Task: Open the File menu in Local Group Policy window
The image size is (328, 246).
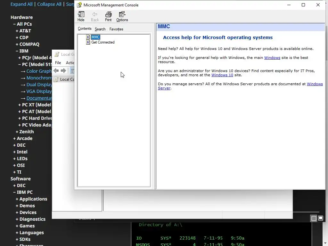Action: coord(58,62)
